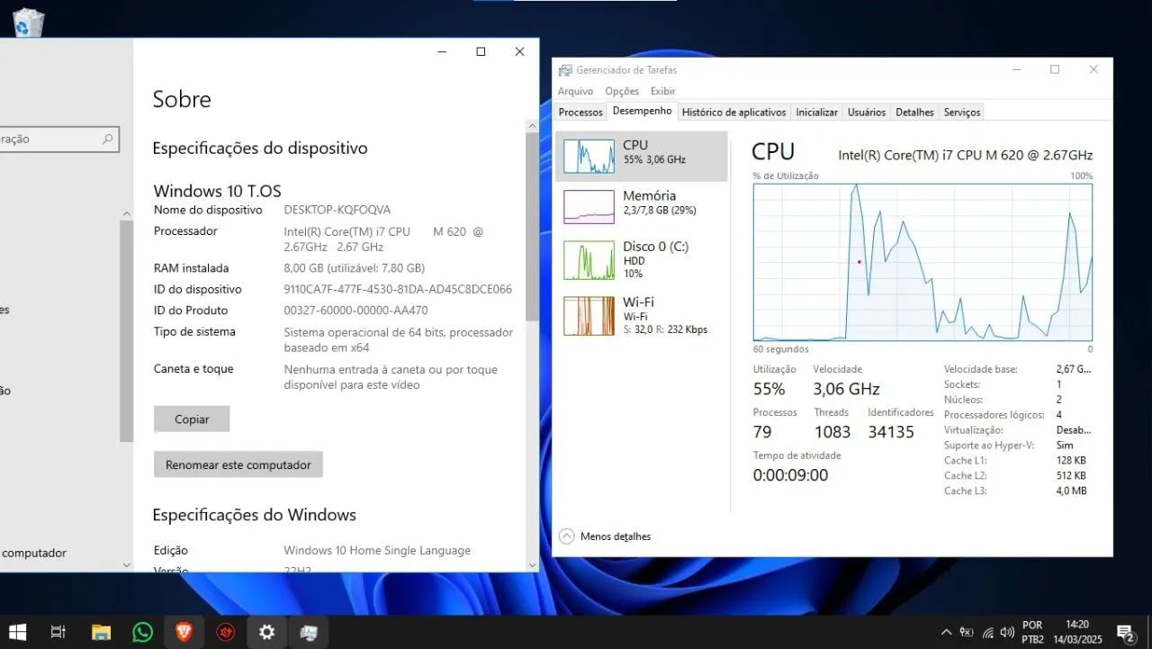Open the Exibir menu in Task Manager
1152x649 pixels.
point(662,91)
